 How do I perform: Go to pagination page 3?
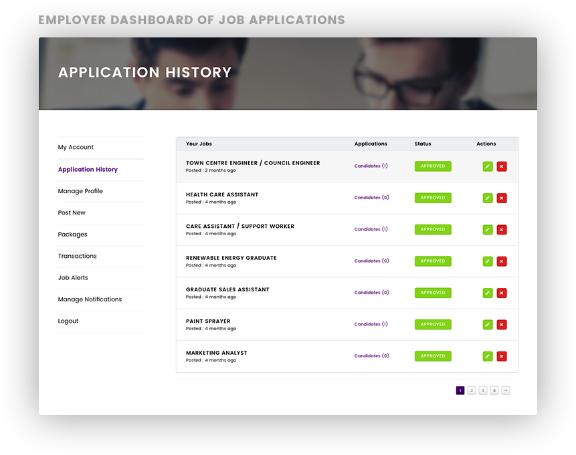click(x=482, y=390)
